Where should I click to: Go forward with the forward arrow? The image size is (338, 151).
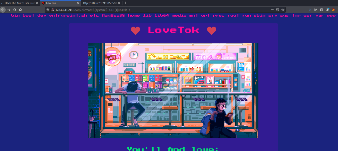tap(9, 10)
